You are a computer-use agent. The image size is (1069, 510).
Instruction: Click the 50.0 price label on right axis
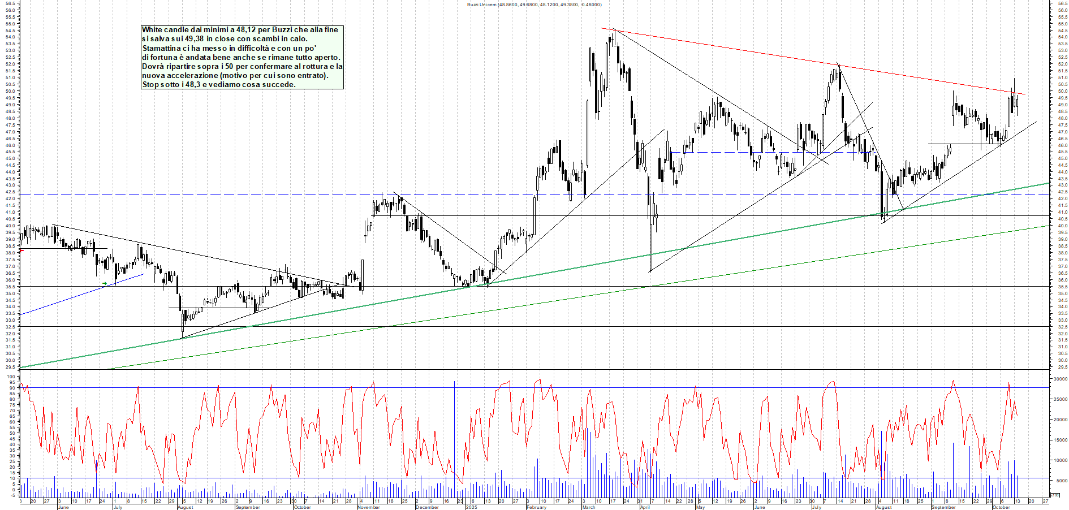click(1062, 91)
